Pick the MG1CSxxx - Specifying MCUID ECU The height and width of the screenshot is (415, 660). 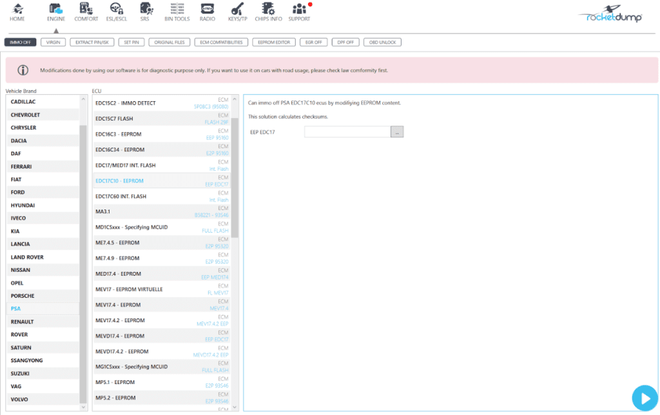[x=162, y=367]
